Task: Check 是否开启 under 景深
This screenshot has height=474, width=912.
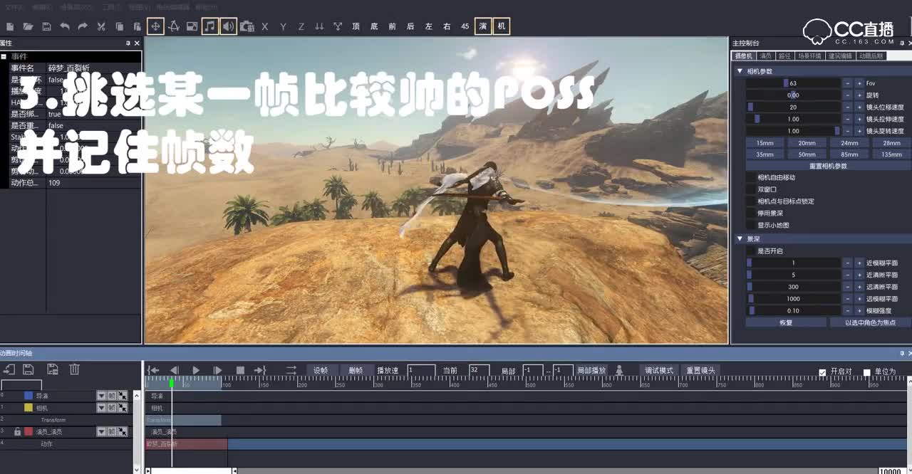Action: click(x=750, y=251)
